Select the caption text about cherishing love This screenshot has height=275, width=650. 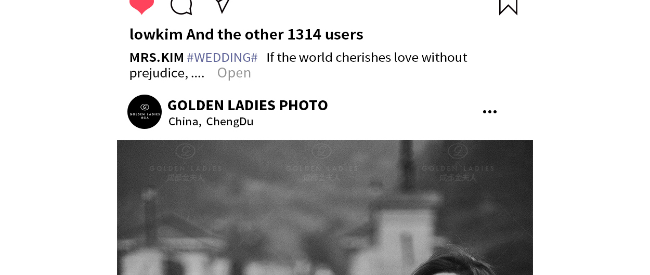pyautogui.click(x=298, y=65)
